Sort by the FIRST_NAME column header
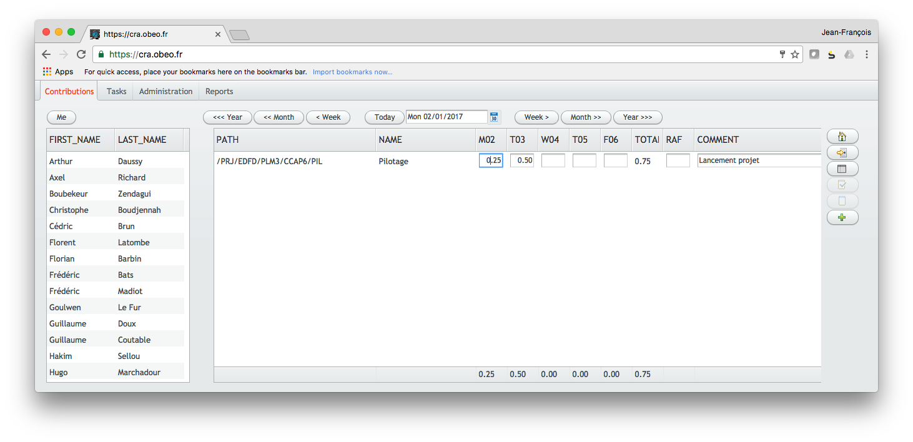 (81, 140)
